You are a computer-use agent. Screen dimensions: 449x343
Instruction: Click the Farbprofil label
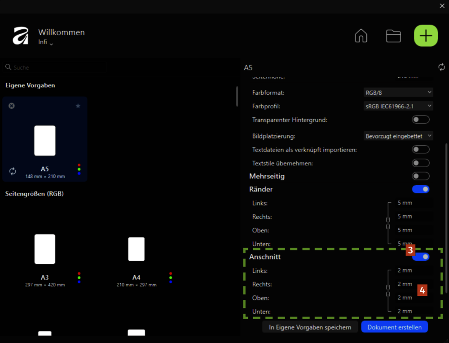coord(266,106)
